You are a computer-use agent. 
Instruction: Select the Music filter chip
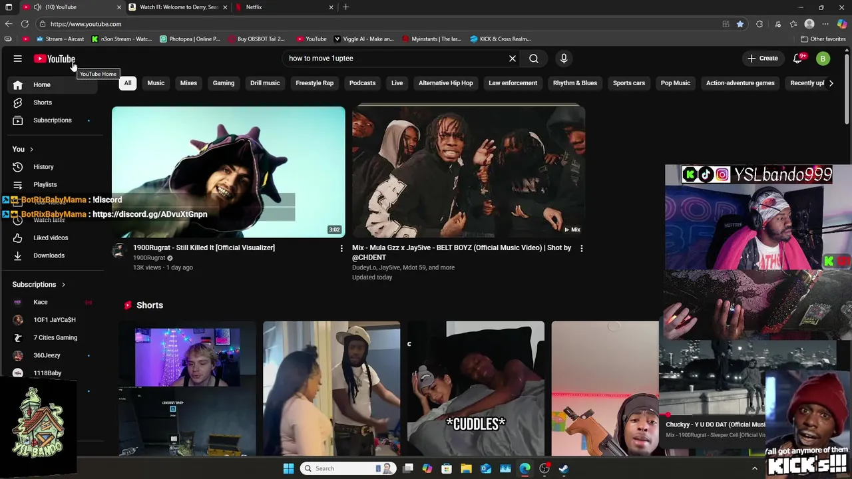[x=156, y=83]
